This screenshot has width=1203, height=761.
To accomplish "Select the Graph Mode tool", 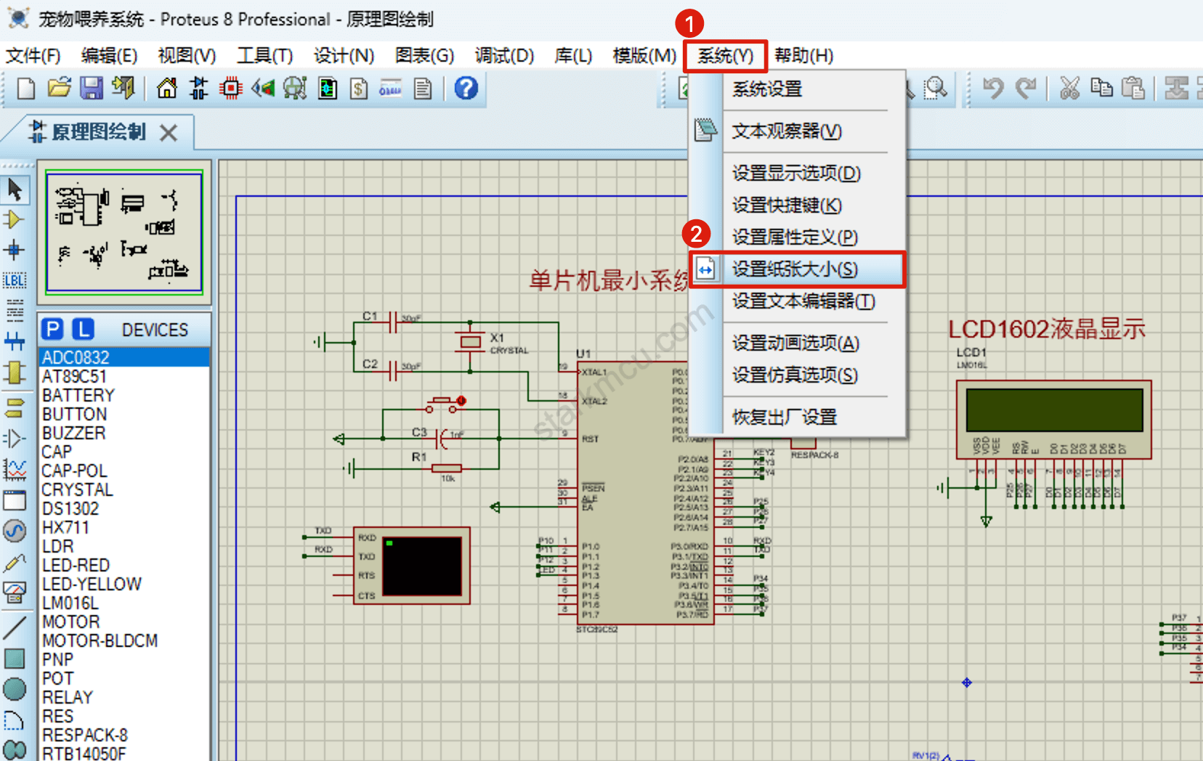I will pos(15,469).
